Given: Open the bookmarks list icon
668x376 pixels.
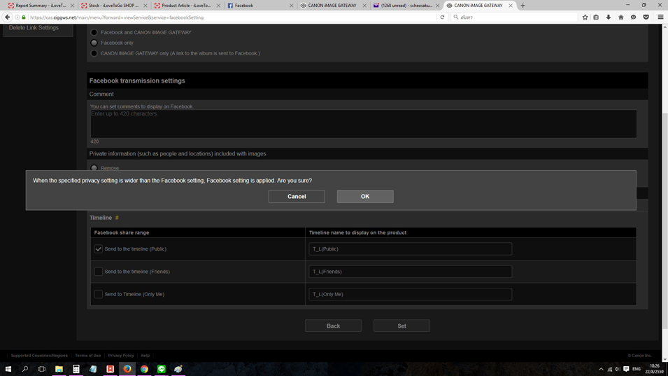Looking at the screenshot, I should click(x=596, y=18).
